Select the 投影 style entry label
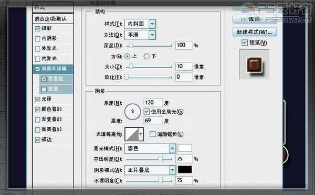Viewport: 315px width, 195px height. [46, 28]
